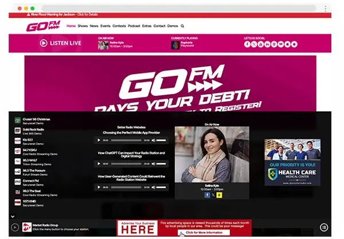Screen dimensions: 344x239
Task: Collapse the station list with the chevron
Action: coord(13,216)
